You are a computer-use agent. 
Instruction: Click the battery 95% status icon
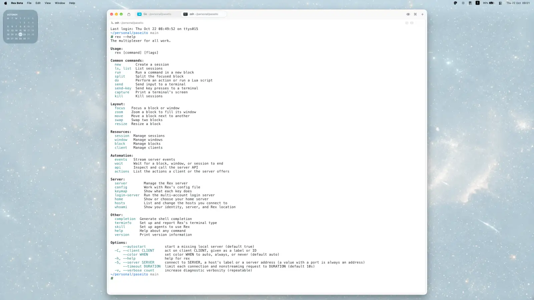click(488, 3)
